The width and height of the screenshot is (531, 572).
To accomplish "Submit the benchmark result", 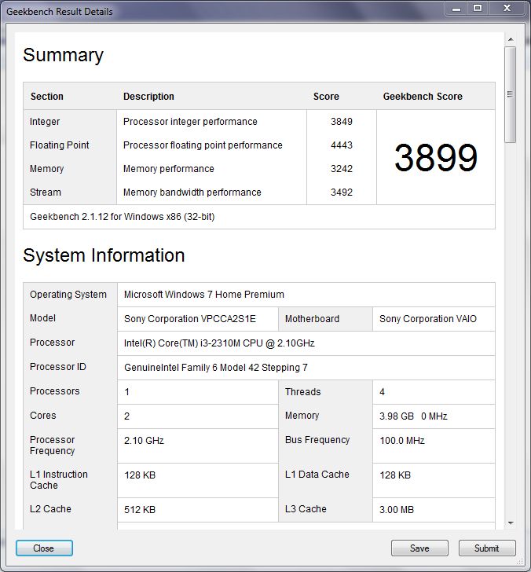I will point(487,548).
